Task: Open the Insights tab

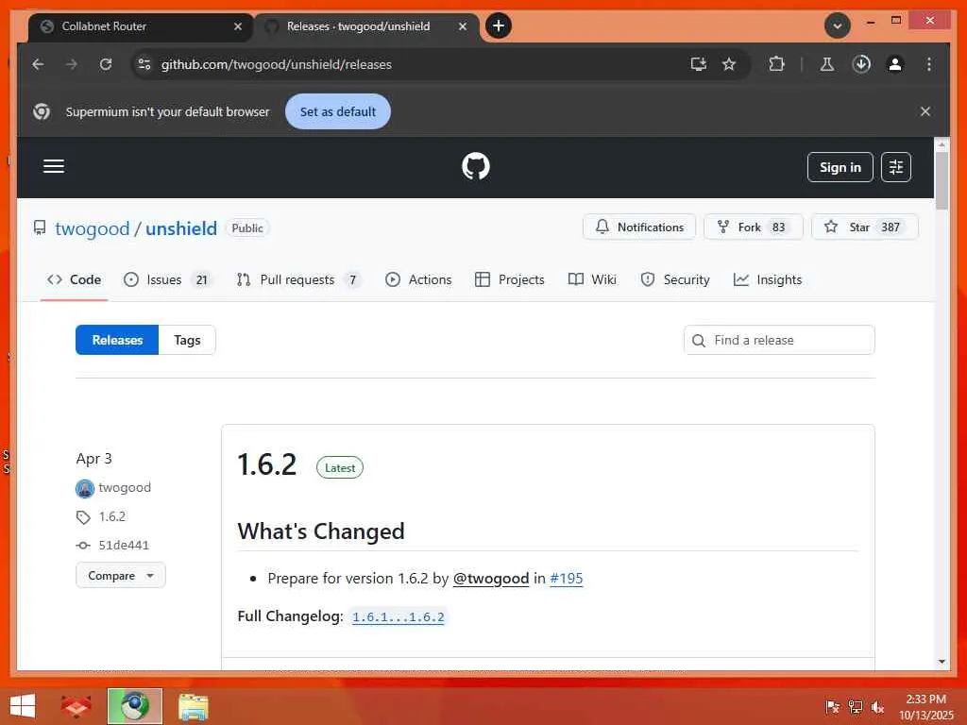Action: click(767, 279)
